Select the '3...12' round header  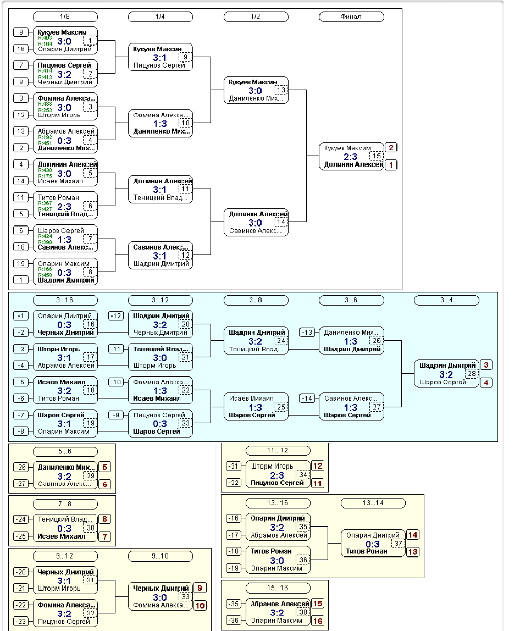160,300
